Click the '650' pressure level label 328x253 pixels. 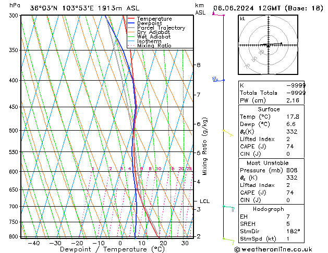pos(15,189)
